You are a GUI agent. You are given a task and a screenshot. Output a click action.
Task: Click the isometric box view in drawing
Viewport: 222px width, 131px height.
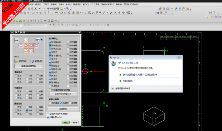[154, 116]
